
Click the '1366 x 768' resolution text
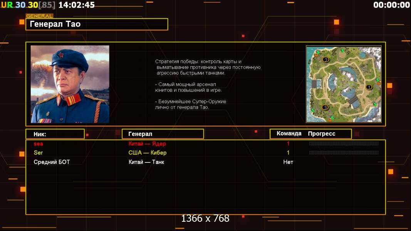[x=205, y=218]
